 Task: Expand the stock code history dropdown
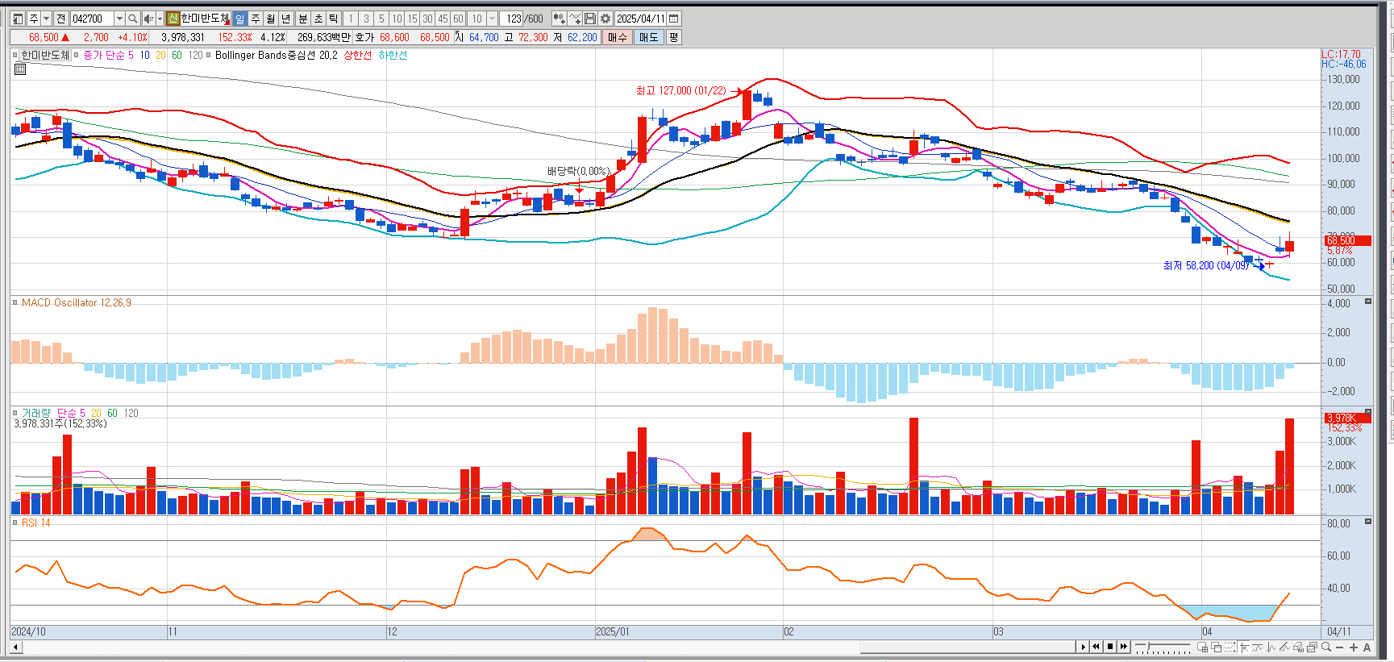coord(119,19)
